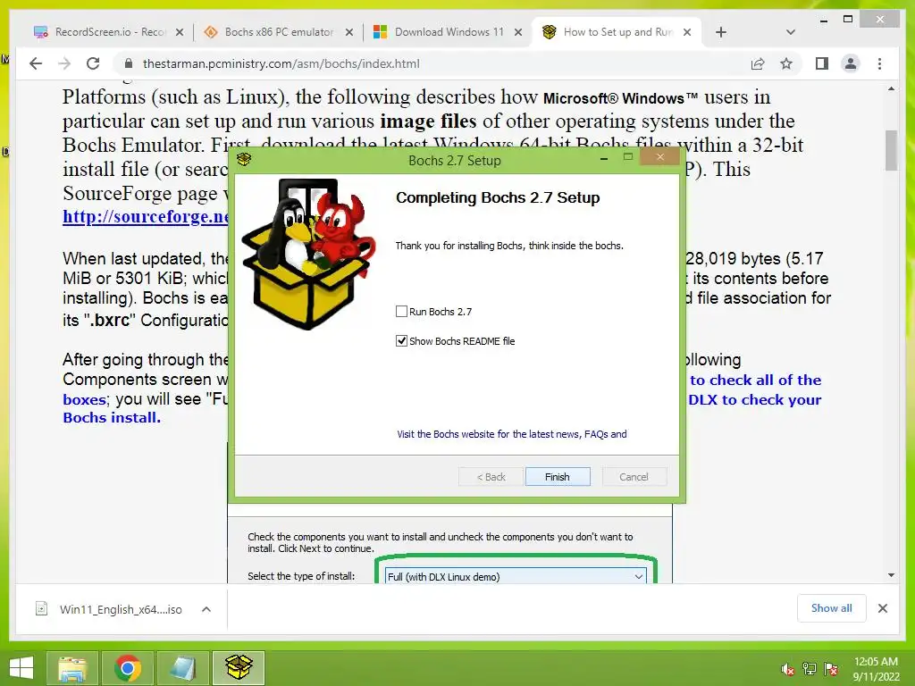The image size is (915, 686).
Task: Click the blue 'Bochs install.' text
Action: click(x=112, y=418)
